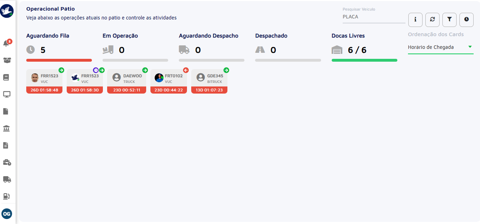
Task: Open the GDE345 BITRUCK card
Action: pyautogui.click(x=209, y=81)
